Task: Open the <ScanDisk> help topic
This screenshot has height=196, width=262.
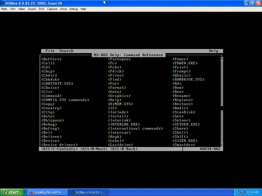Action: pyautogui.click(x=184, y=112)
